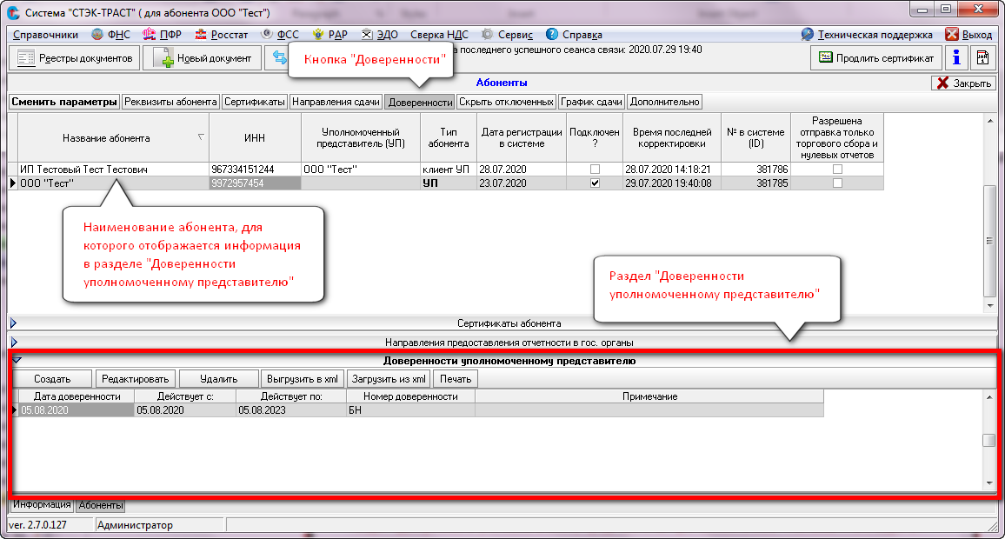Toggle Подключен checkbox for ИП Тестовый

[595, 170]
